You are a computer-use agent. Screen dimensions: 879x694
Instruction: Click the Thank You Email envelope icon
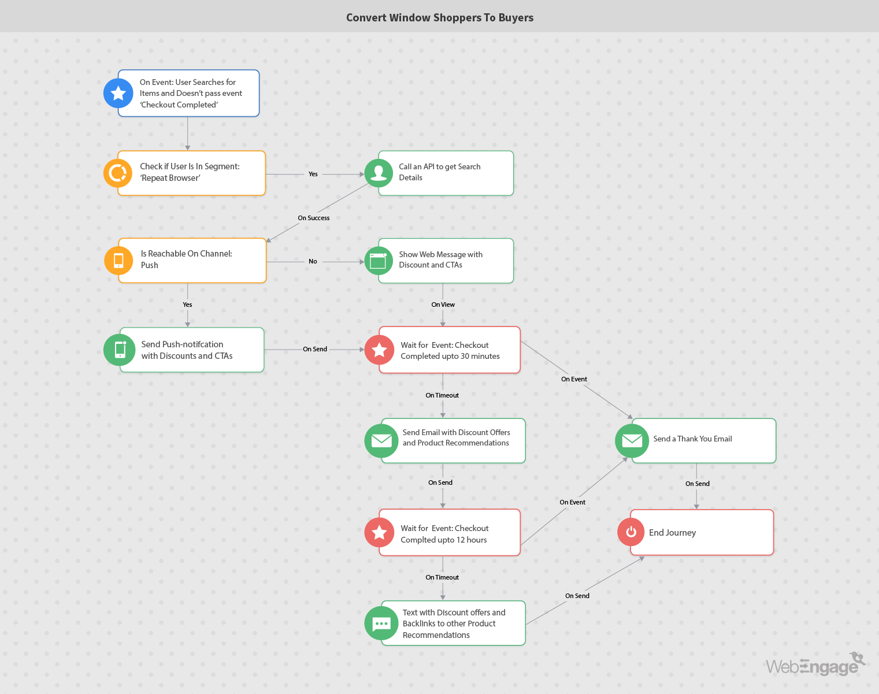coord(632,441)
